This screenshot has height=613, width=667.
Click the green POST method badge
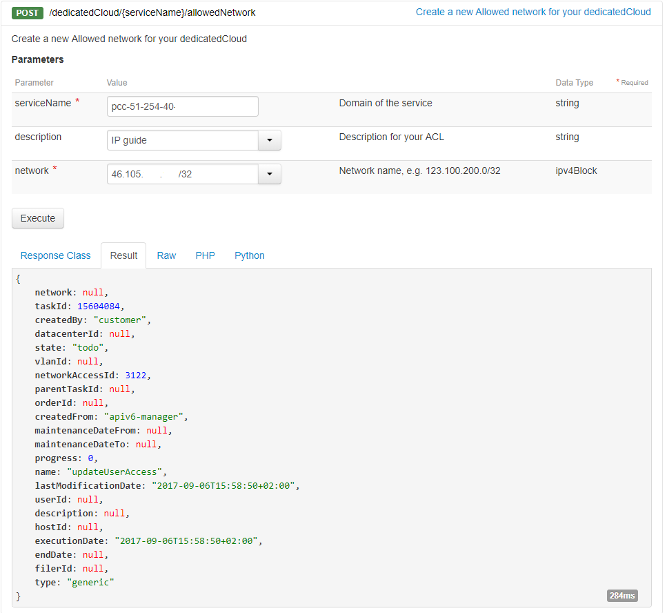click(28, 12)
